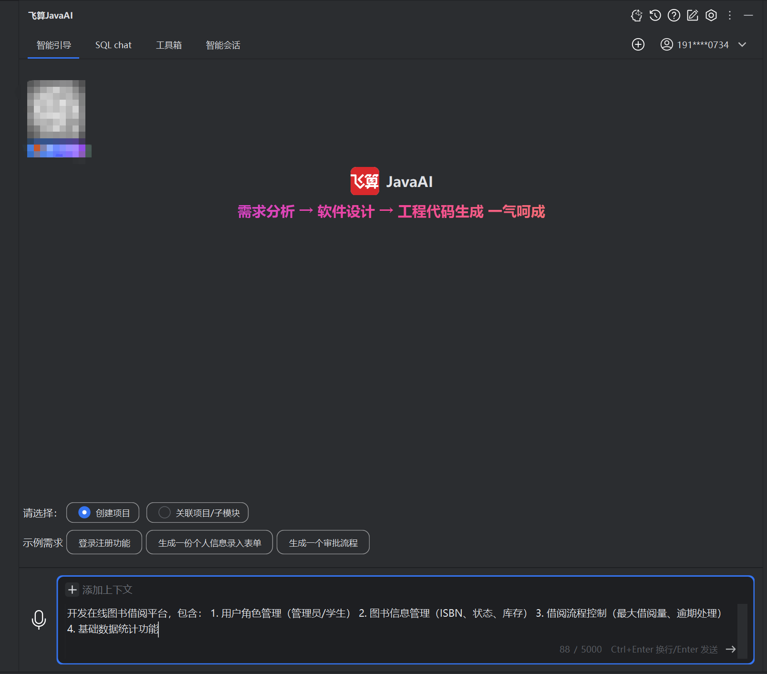Image resolution: width=767 pixels, height=674 pixels.
Task: Click the help question mark icon
Action: click(x=674, y=15)
